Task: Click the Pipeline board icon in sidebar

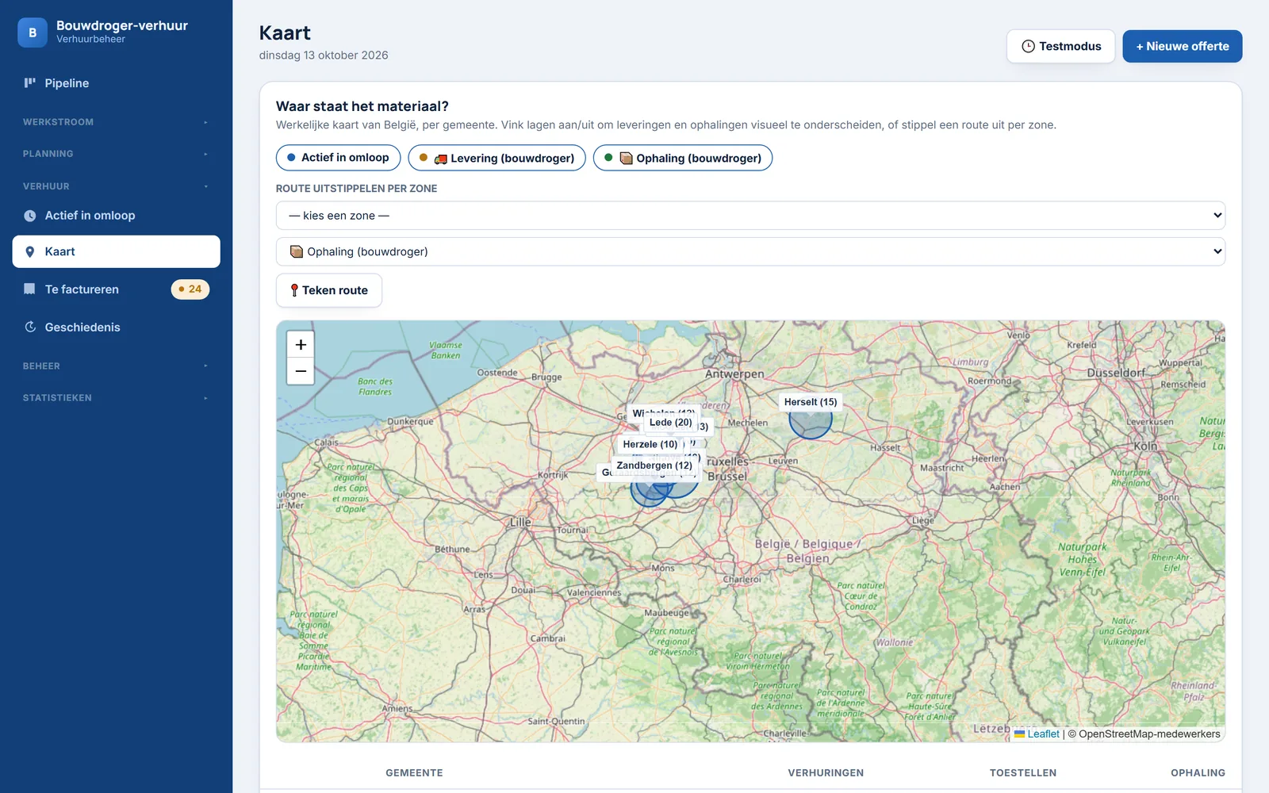Action: tap(29, 83)
